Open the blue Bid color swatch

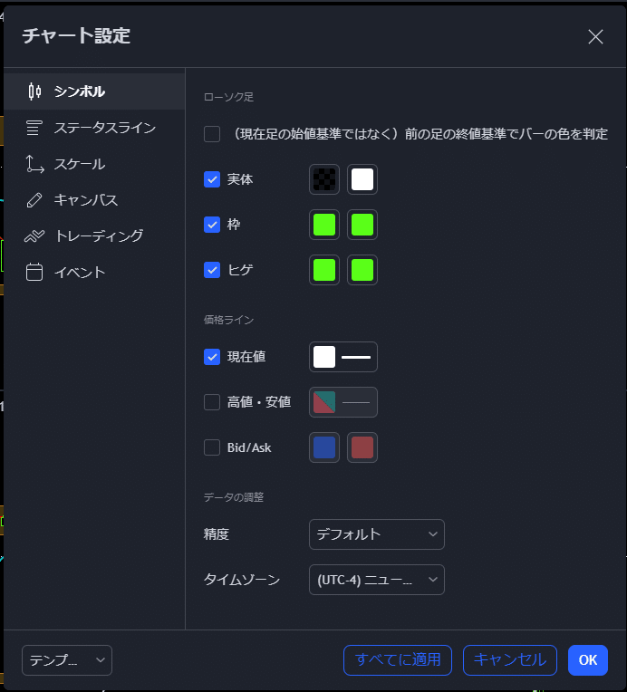(x=324, y=447)
